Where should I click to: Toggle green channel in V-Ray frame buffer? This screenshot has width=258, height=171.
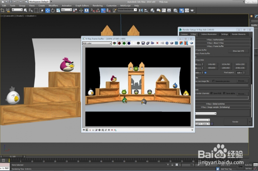[x=124, y=43]
